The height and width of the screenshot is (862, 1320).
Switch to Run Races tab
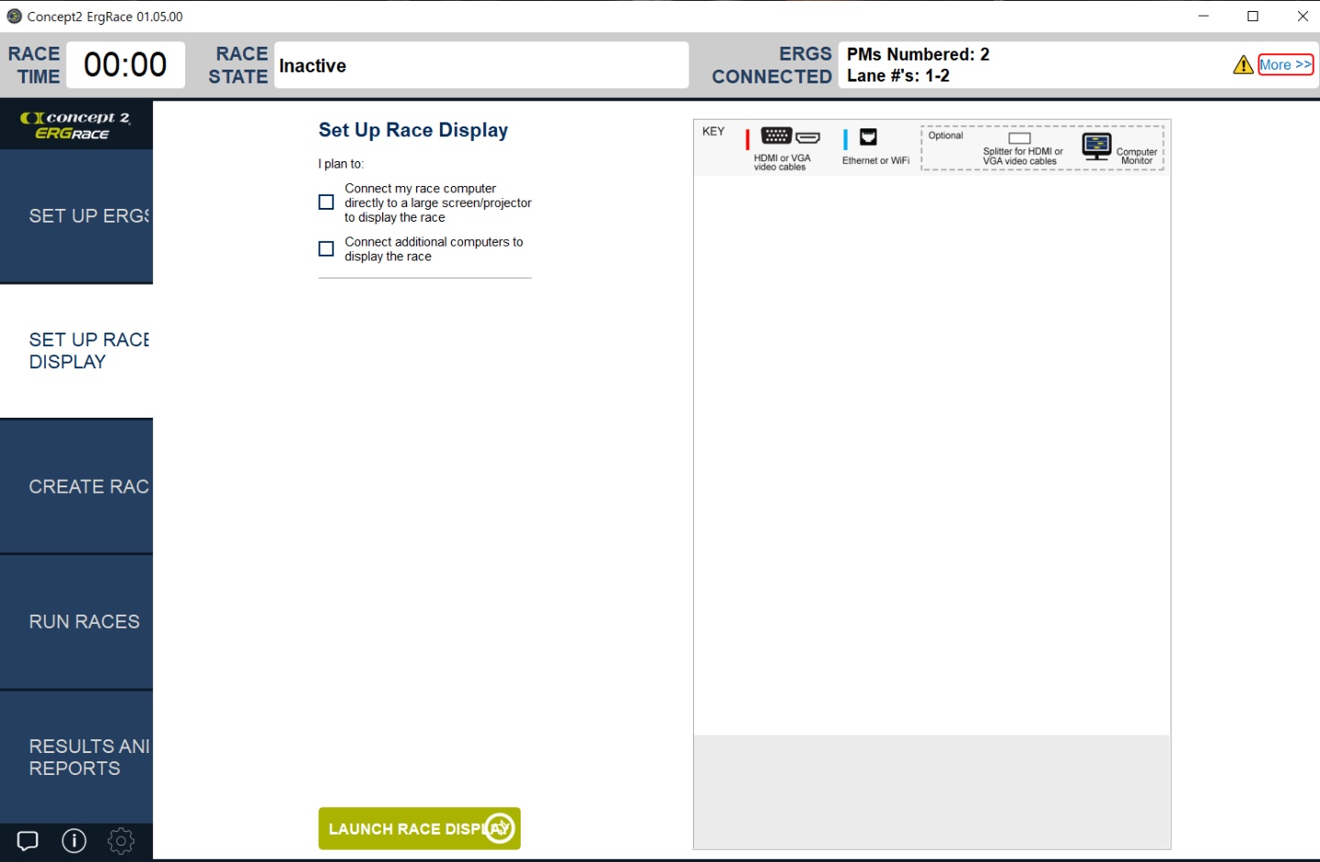click(76, 622)
